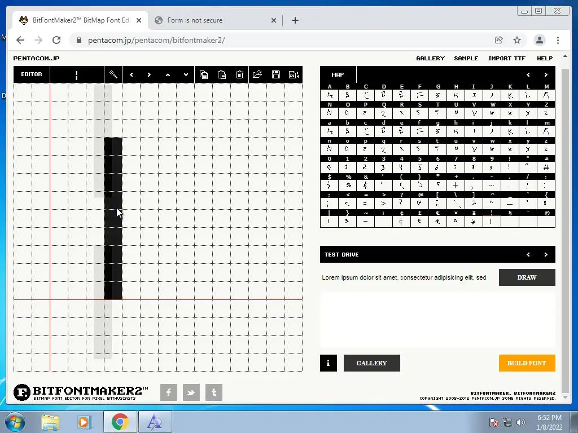Viewport: 578px width, 433px height.
Task: Open the info 'i' button
Action: [x=328, y=363]
